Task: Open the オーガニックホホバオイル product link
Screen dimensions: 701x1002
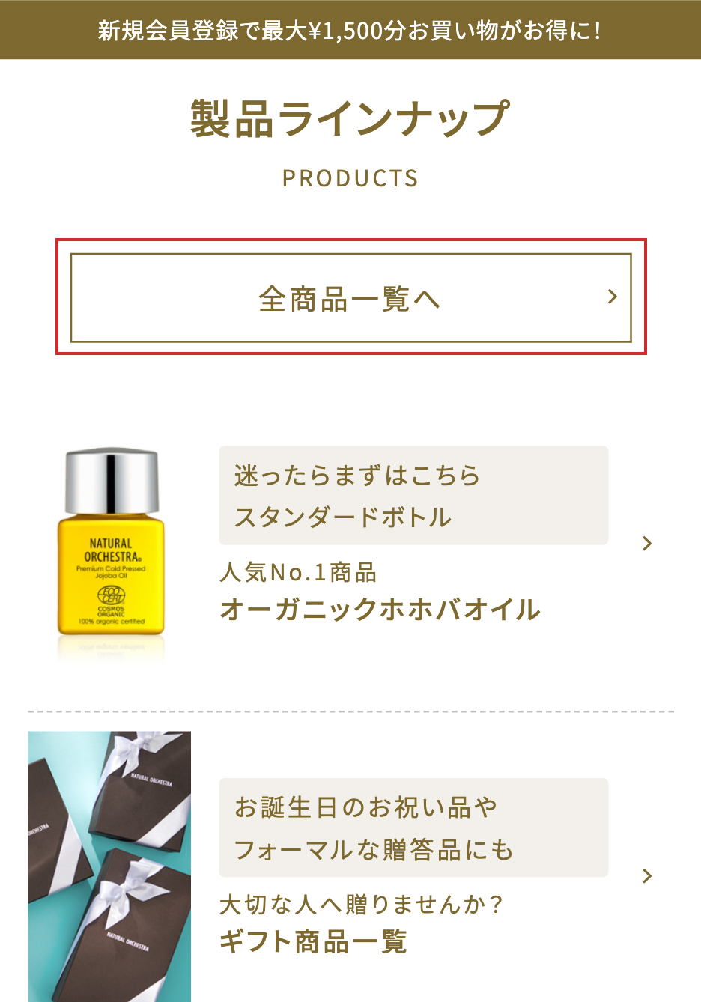Action: (x=380, y=610)
